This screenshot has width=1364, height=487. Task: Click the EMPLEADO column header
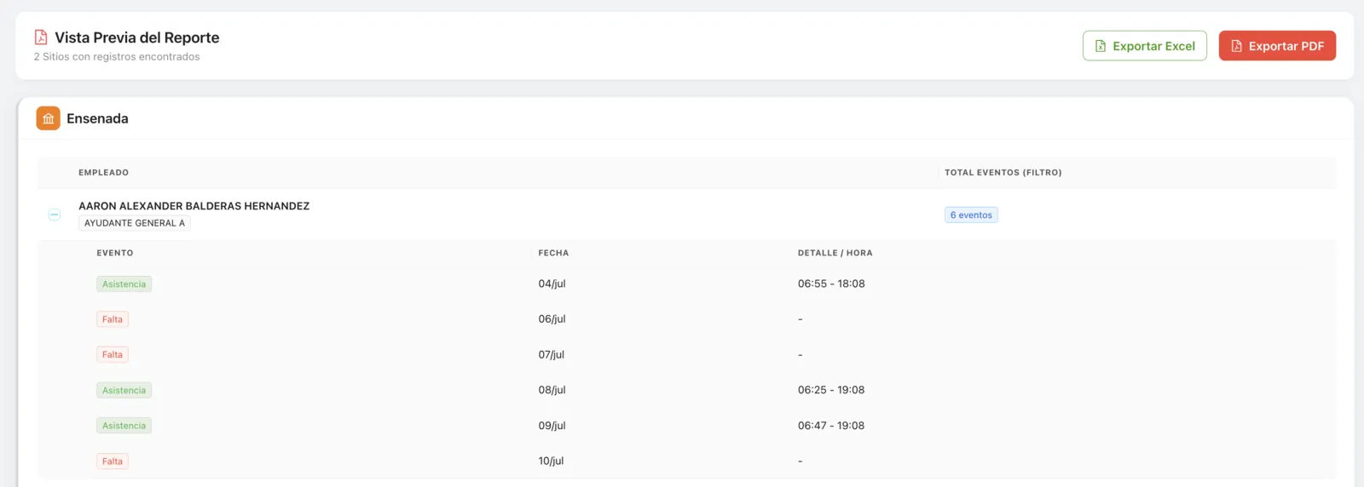tap(104, 173)
